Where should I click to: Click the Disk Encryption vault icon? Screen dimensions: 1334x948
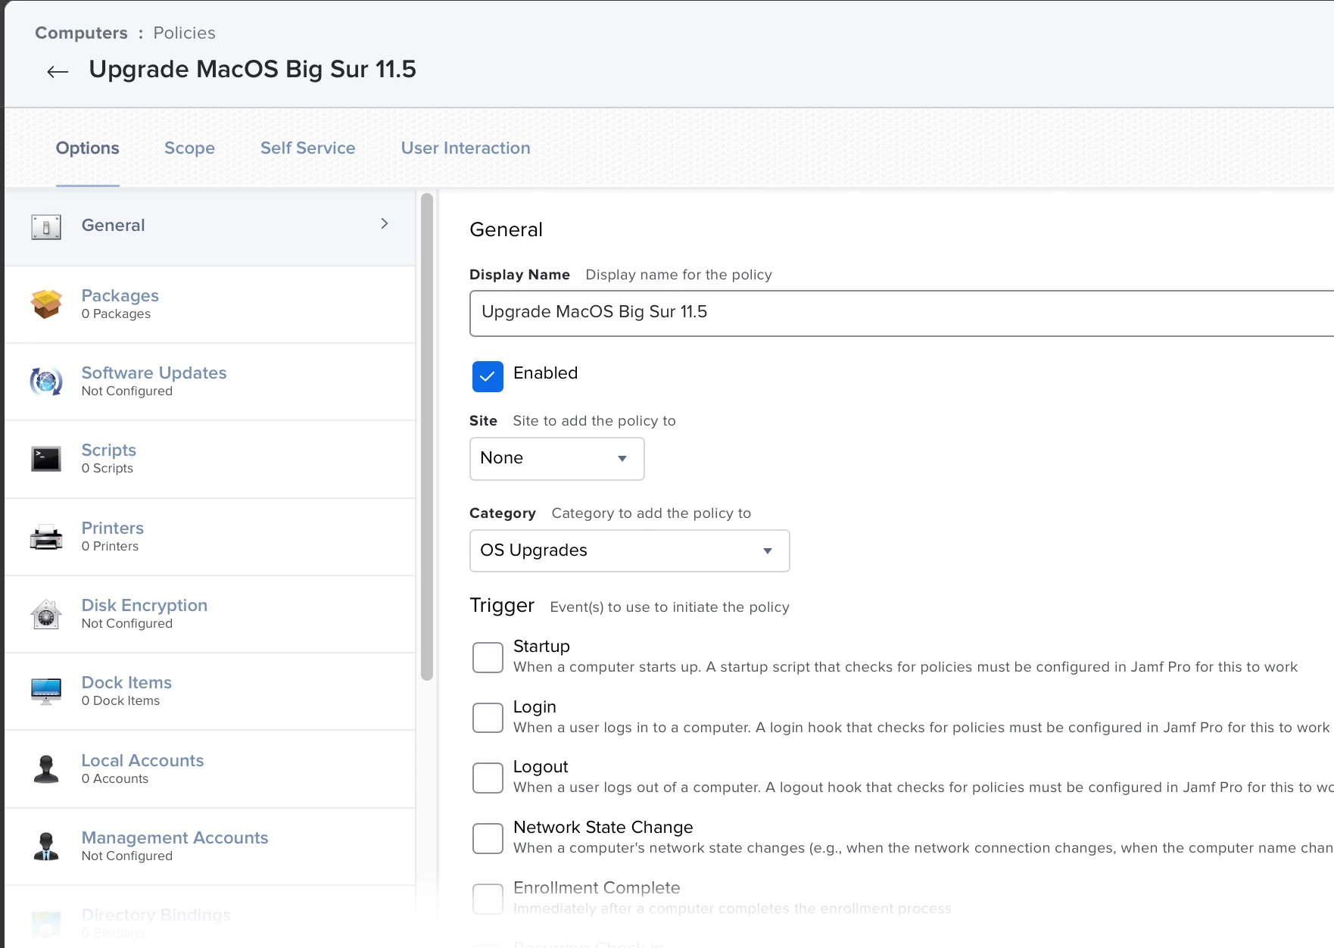pos(46,614)
